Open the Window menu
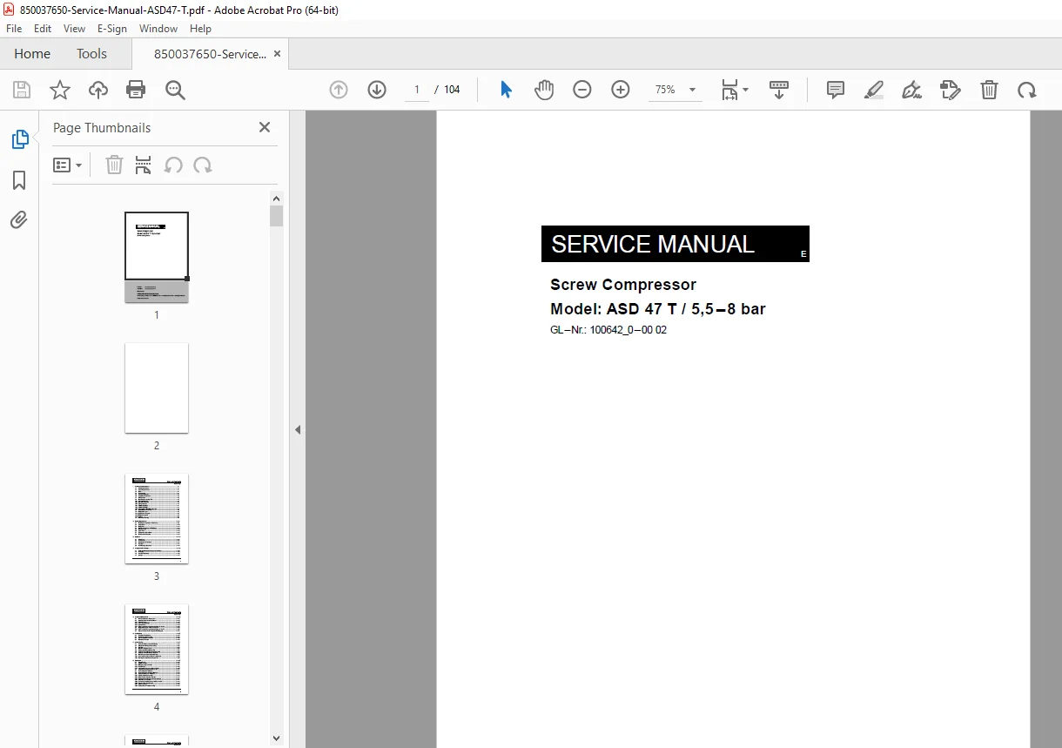Viewport: 1062px width, 748px height. (158, 29)
